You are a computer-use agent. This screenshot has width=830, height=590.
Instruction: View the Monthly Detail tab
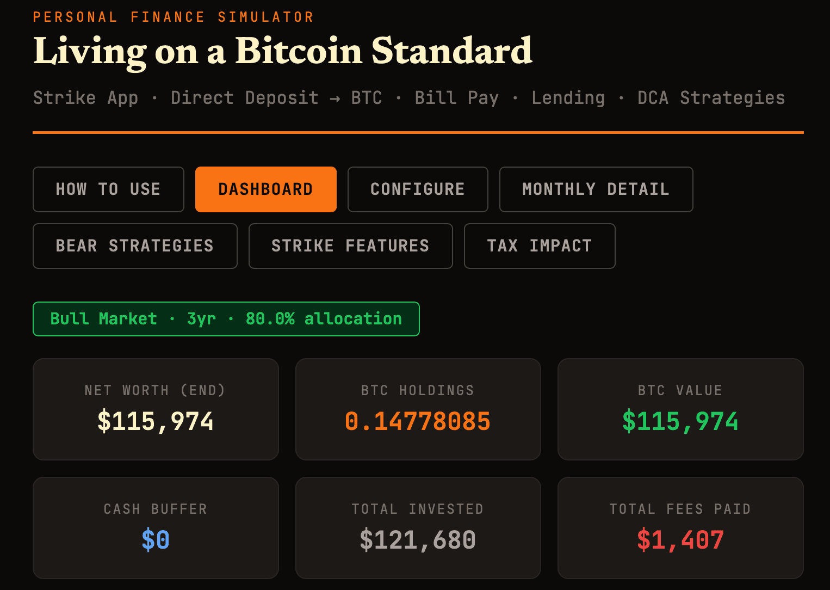(596, 189)
